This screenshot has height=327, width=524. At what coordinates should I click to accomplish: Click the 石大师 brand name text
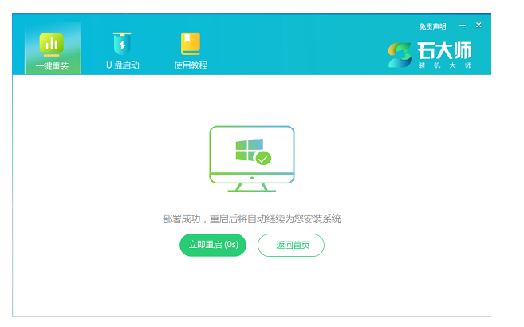click(444, 50)
